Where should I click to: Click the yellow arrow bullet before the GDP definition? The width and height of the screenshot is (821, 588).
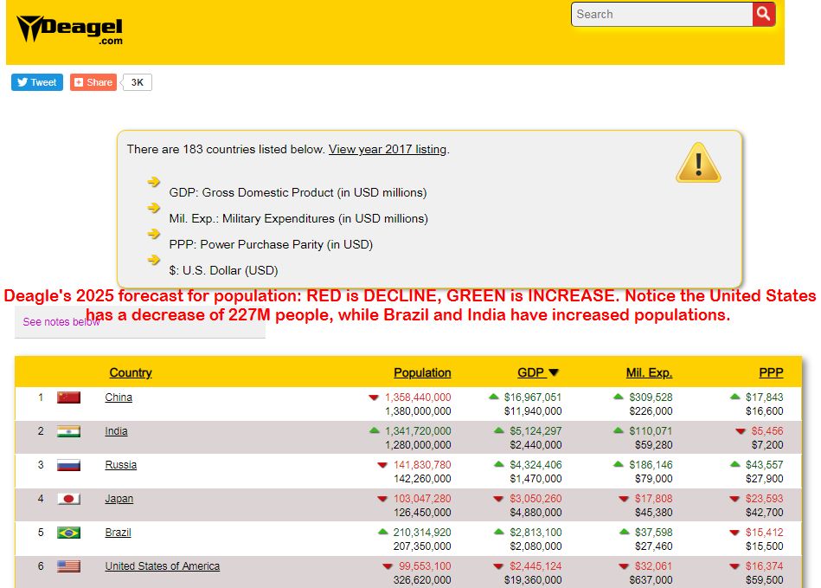click(x=153, y=182)
